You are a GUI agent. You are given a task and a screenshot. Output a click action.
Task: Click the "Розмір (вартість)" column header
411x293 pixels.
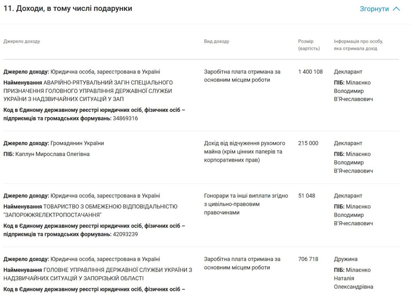(309, 45)
